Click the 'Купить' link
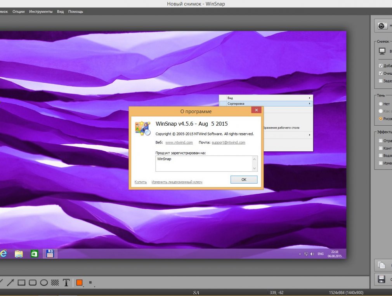The image size is (392, 296). pyautogui.click(x=140, y=182)
